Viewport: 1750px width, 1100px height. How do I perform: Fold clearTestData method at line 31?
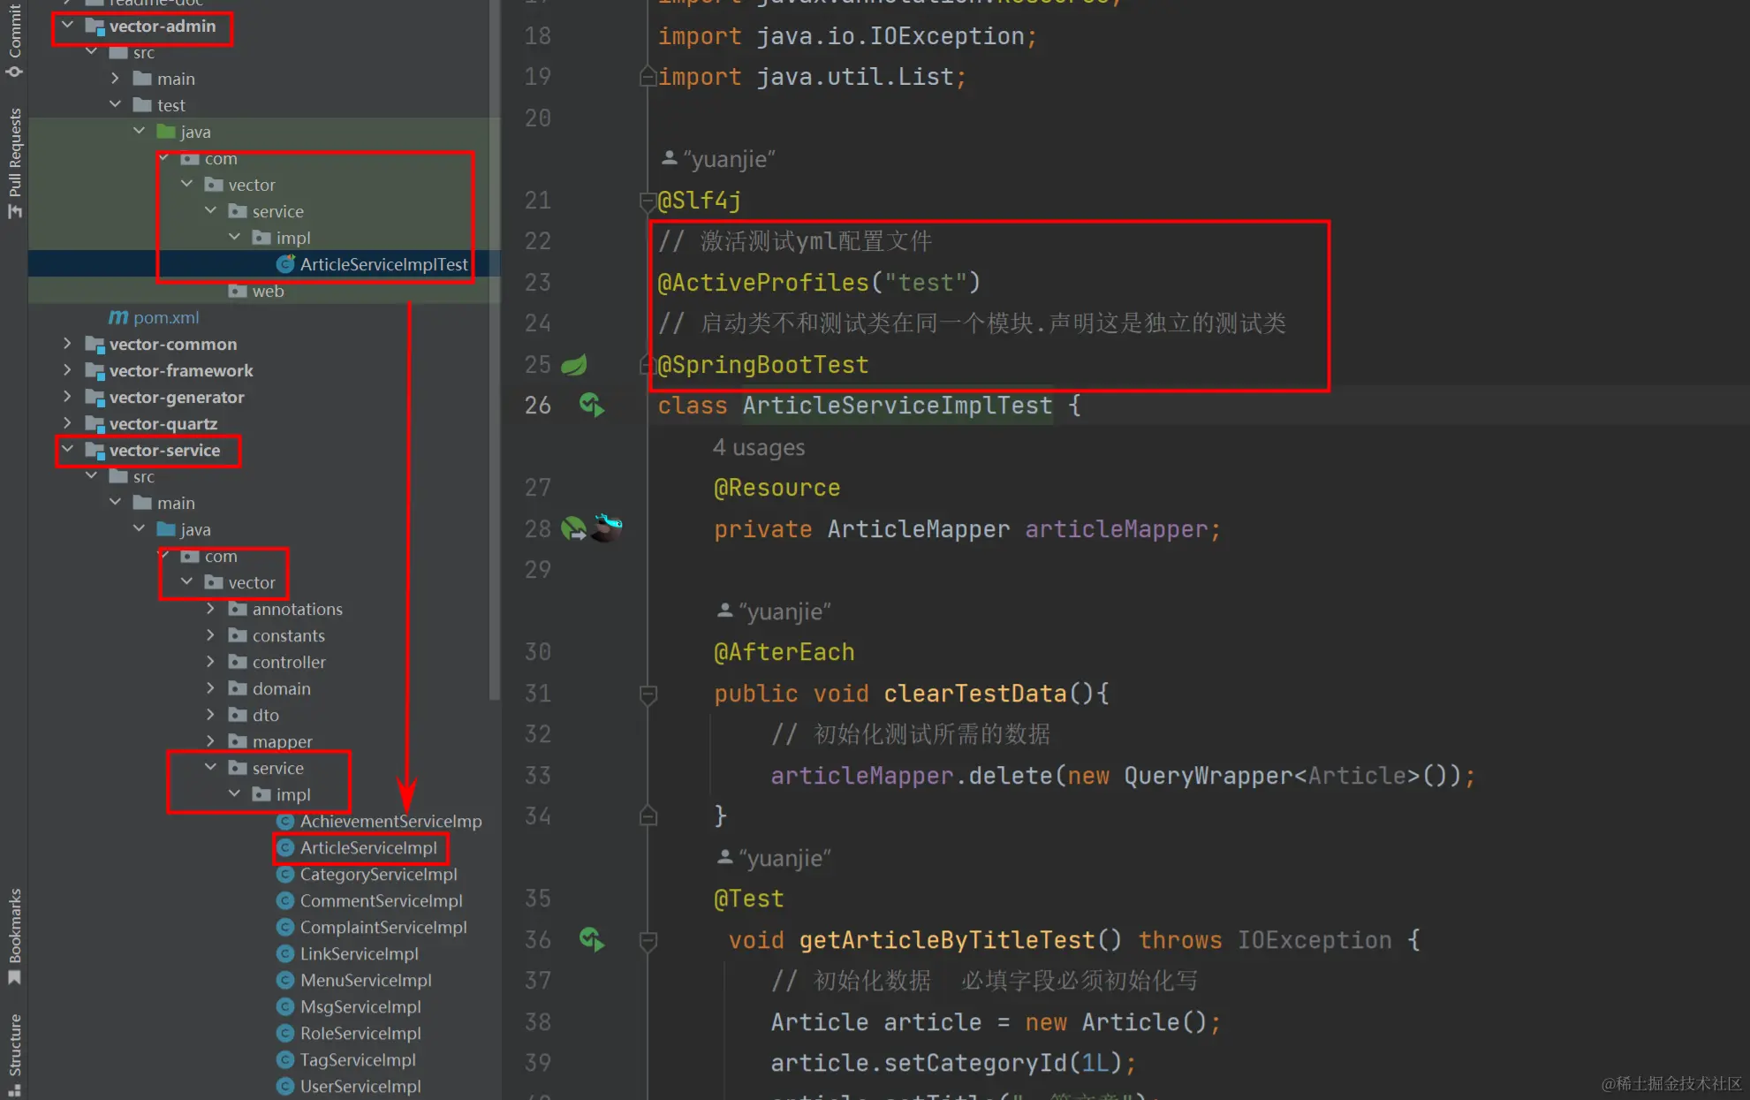tap(648, 694)
